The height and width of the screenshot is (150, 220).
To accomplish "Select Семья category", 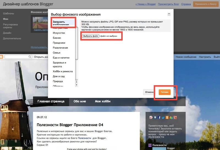I will point(57,53).
